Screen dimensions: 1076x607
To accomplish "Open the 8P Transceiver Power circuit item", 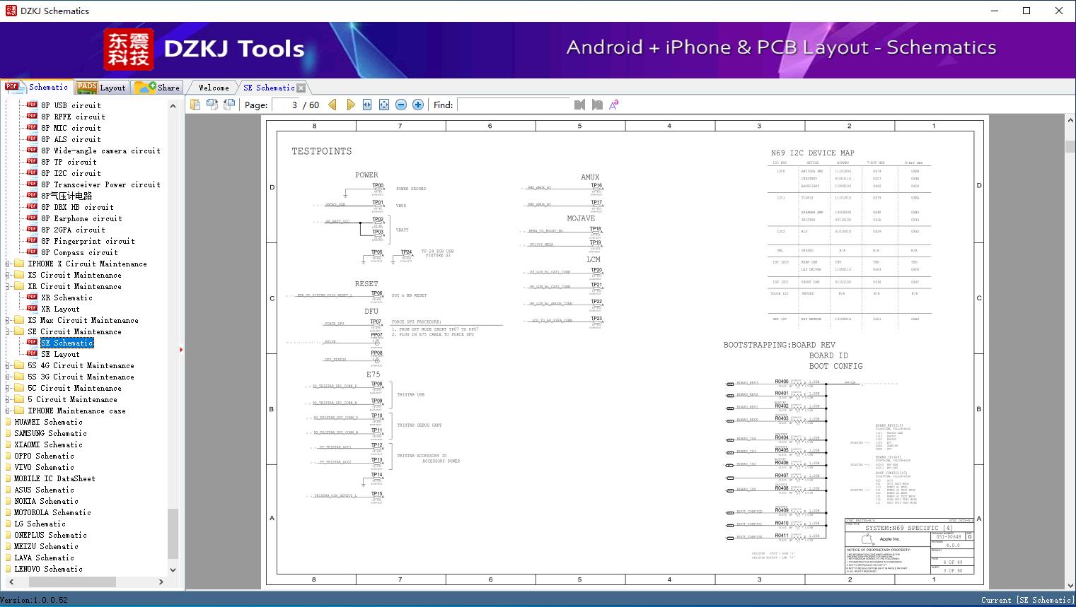I will (100, 184).
